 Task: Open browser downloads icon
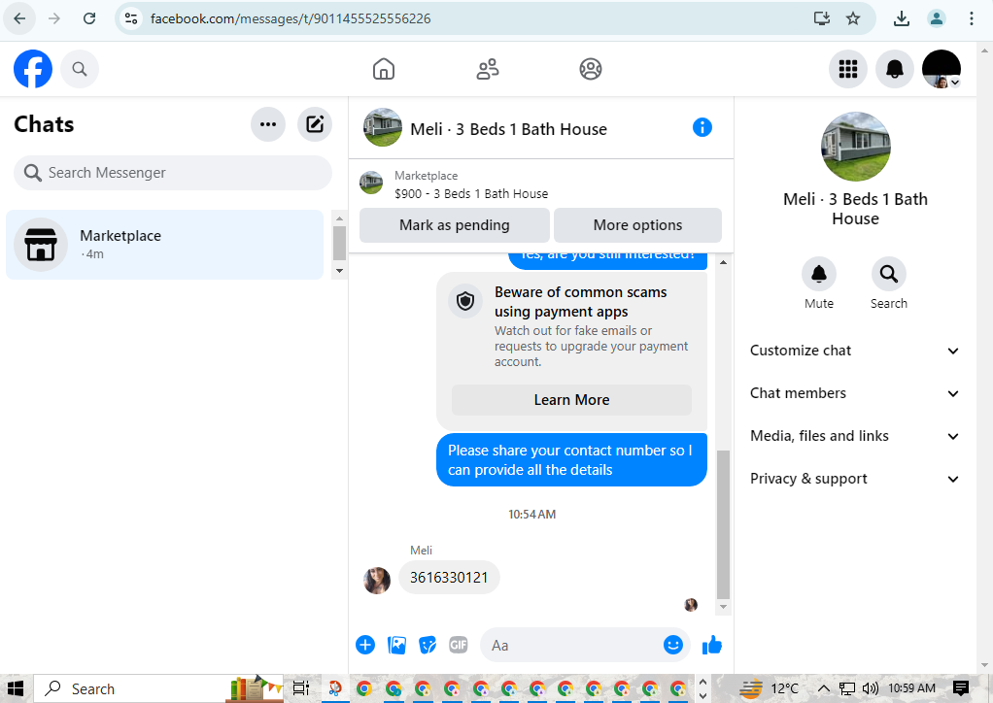click(901, 18)
